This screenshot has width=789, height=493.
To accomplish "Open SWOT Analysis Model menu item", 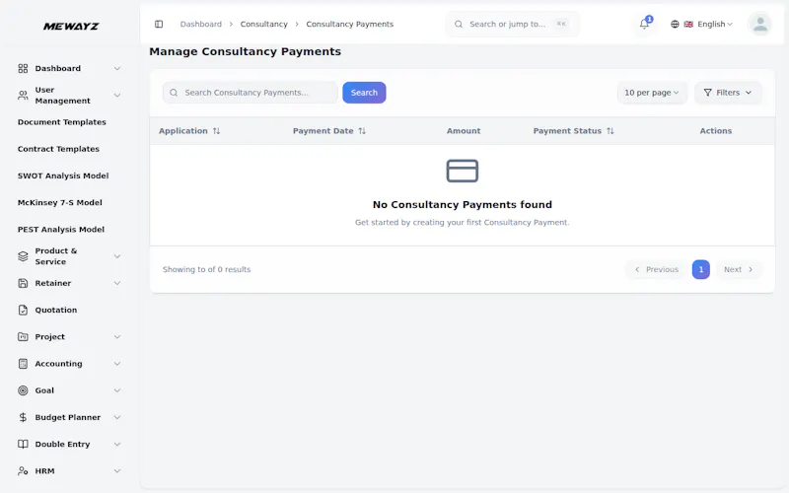I will coord(63,176).
